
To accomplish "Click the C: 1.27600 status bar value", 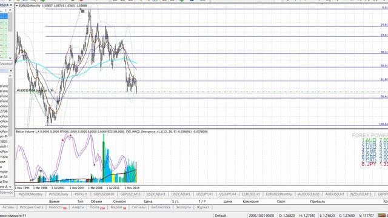I will [x=347, y=216].
